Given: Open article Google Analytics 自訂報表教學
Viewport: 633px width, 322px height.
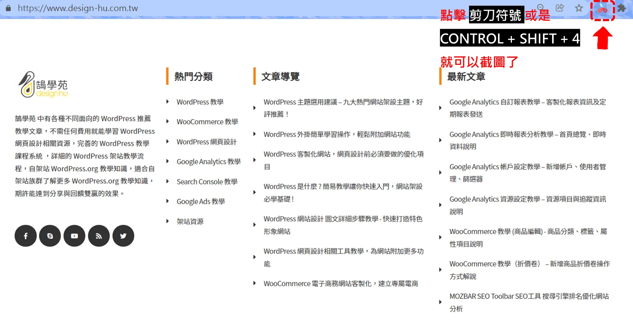Looking at the screenshot, I should tap(528, 108).
